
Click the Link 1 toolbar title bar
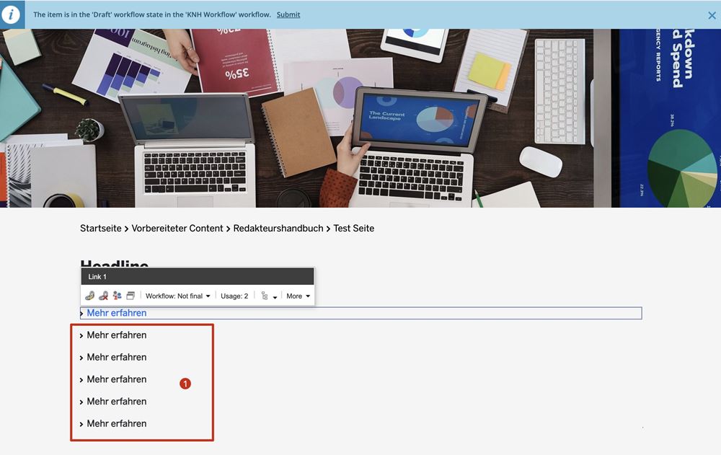[197, 277]
